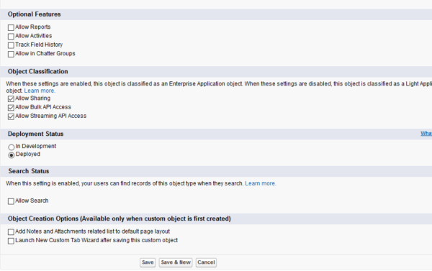Turn on Track Field History
Screen dimensions: 432x271
coord(11,45)
